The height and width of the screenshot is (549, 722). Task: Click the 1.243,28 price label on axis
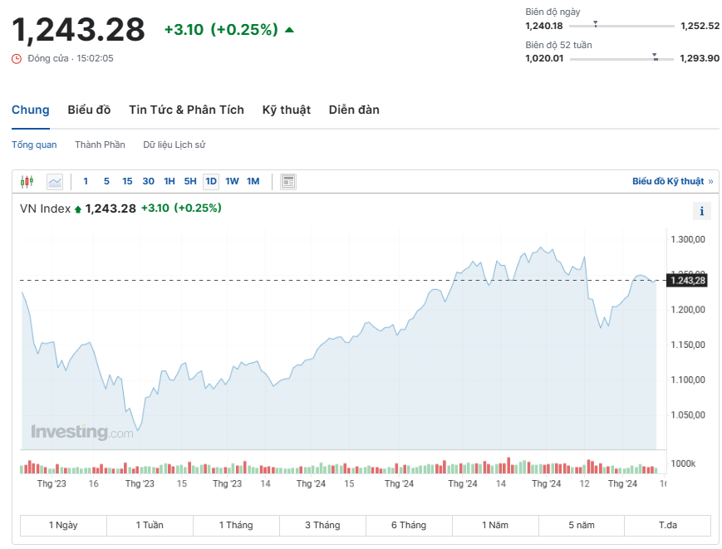(687, 280)
